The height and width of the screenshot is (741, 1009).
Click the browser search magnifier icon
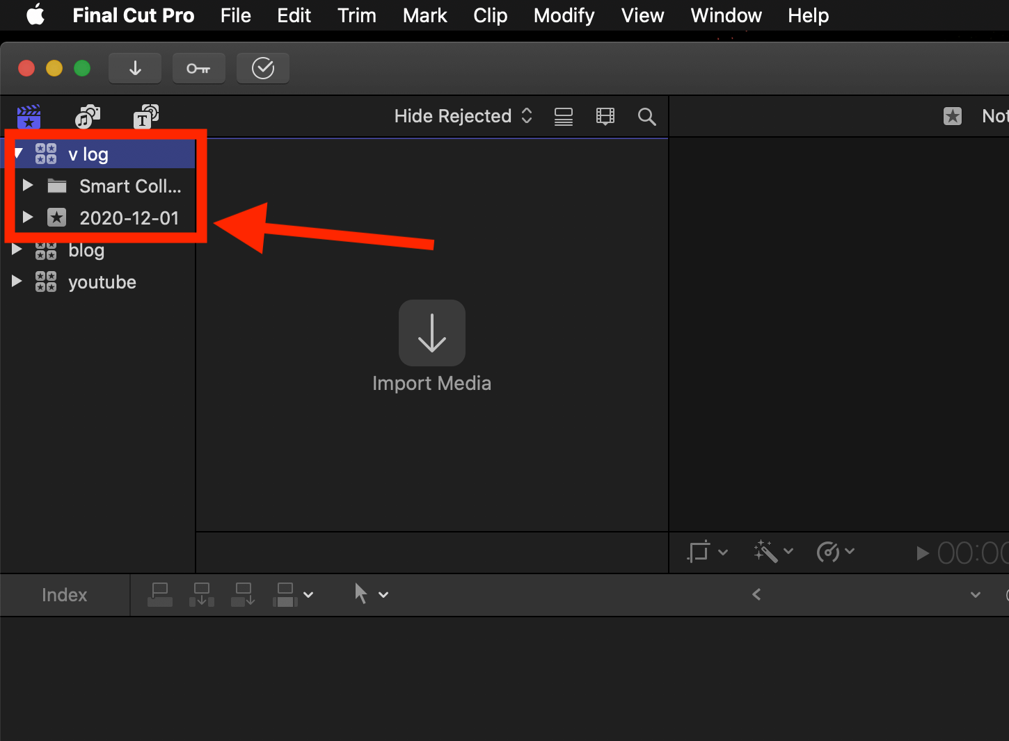[647, 116]
